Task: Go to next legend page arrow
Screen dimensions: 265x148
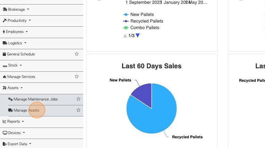Action: coord(138,35)
